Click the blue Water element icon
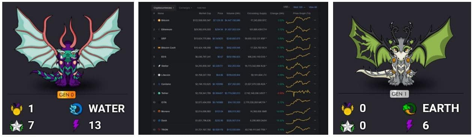Viewport: 473px width, 137px height. tap(76, 109)
